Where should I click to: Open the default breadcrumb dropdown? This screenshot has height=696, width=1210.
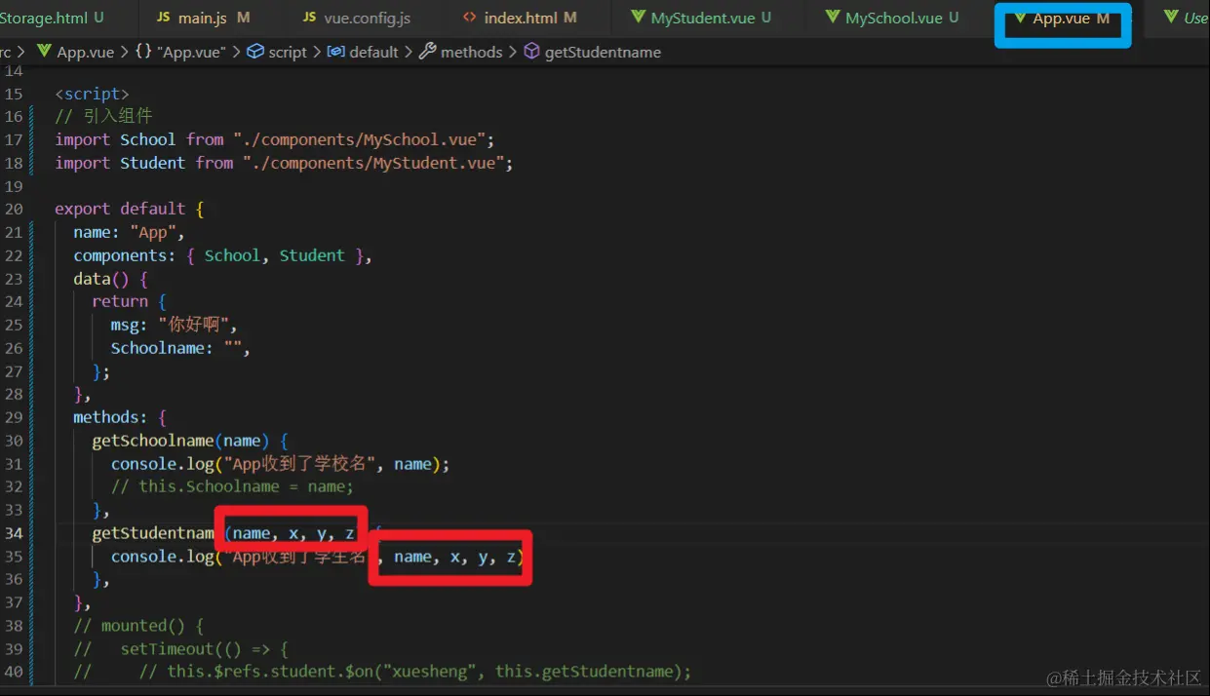374,52
